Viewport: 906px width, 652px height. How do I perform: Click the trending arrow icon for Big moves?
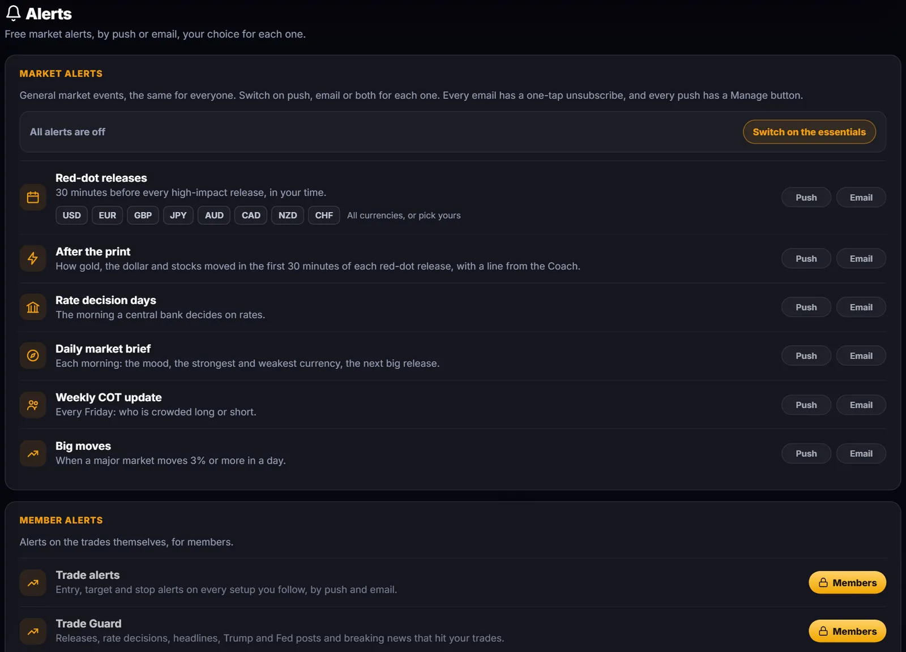pos(33,453)
